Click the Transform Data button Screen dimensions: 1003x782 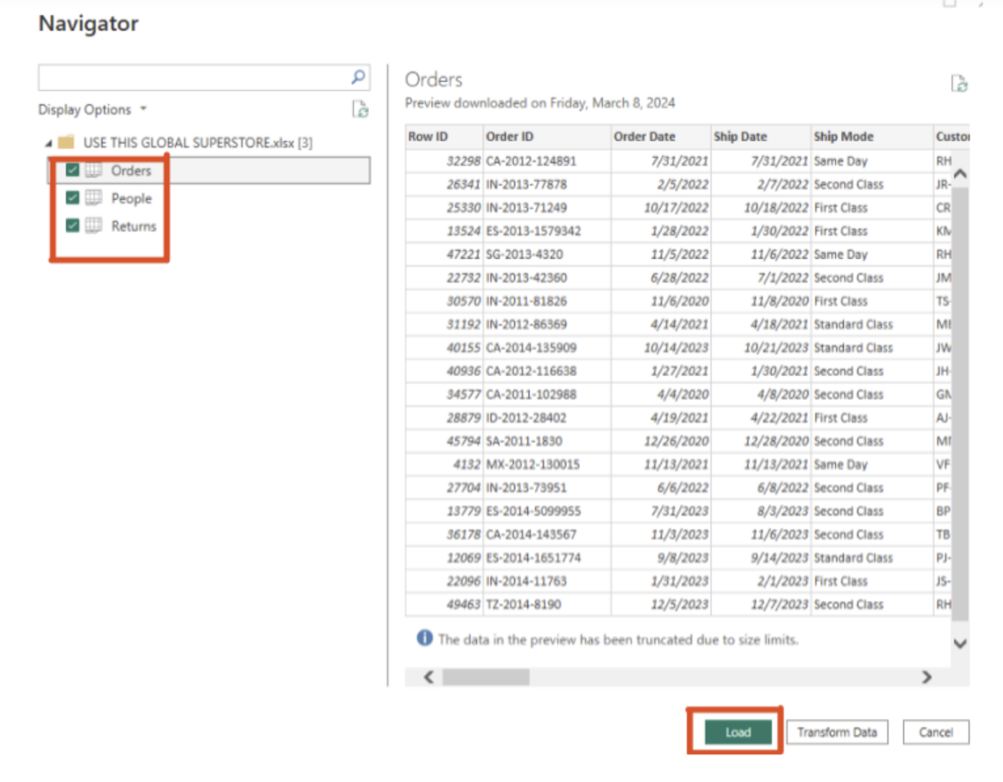[x=837, y=732]
